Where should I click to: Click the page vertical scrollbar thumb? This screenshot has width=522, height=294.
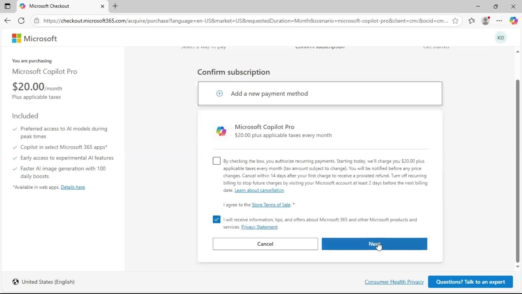(x=518, y=171)
